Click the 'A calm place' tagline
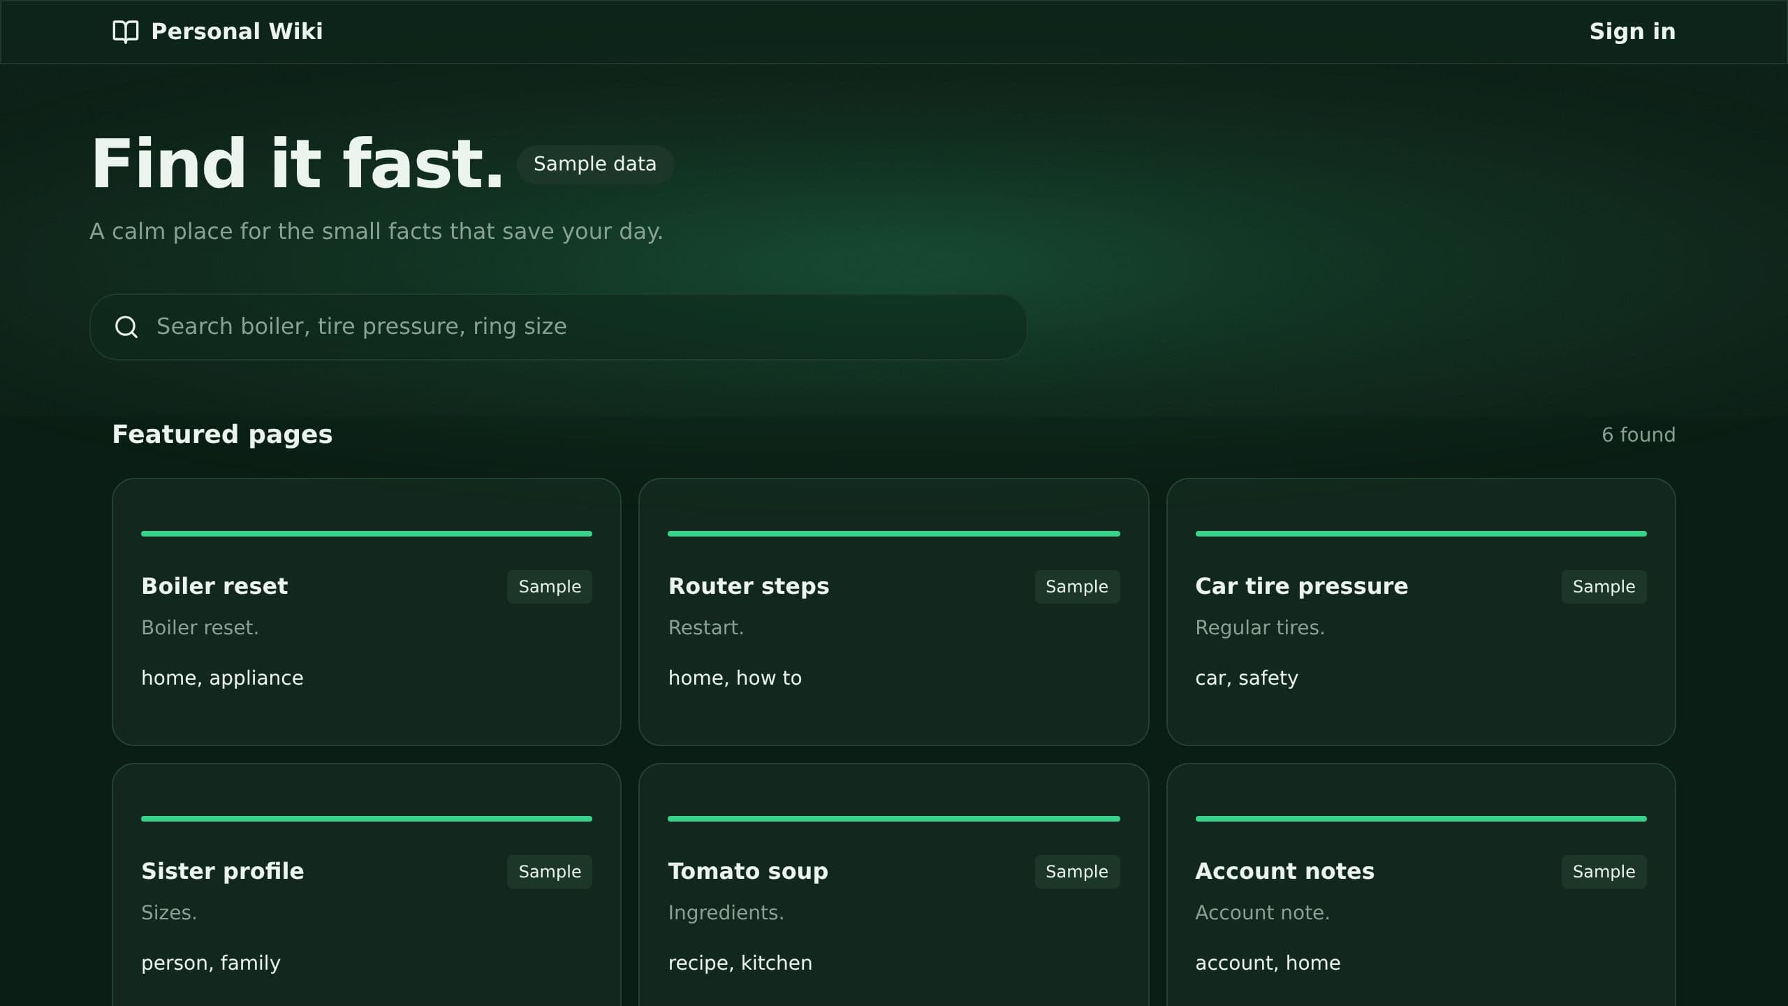This screenshot has height=1006, width=1788. pos(376,231)
